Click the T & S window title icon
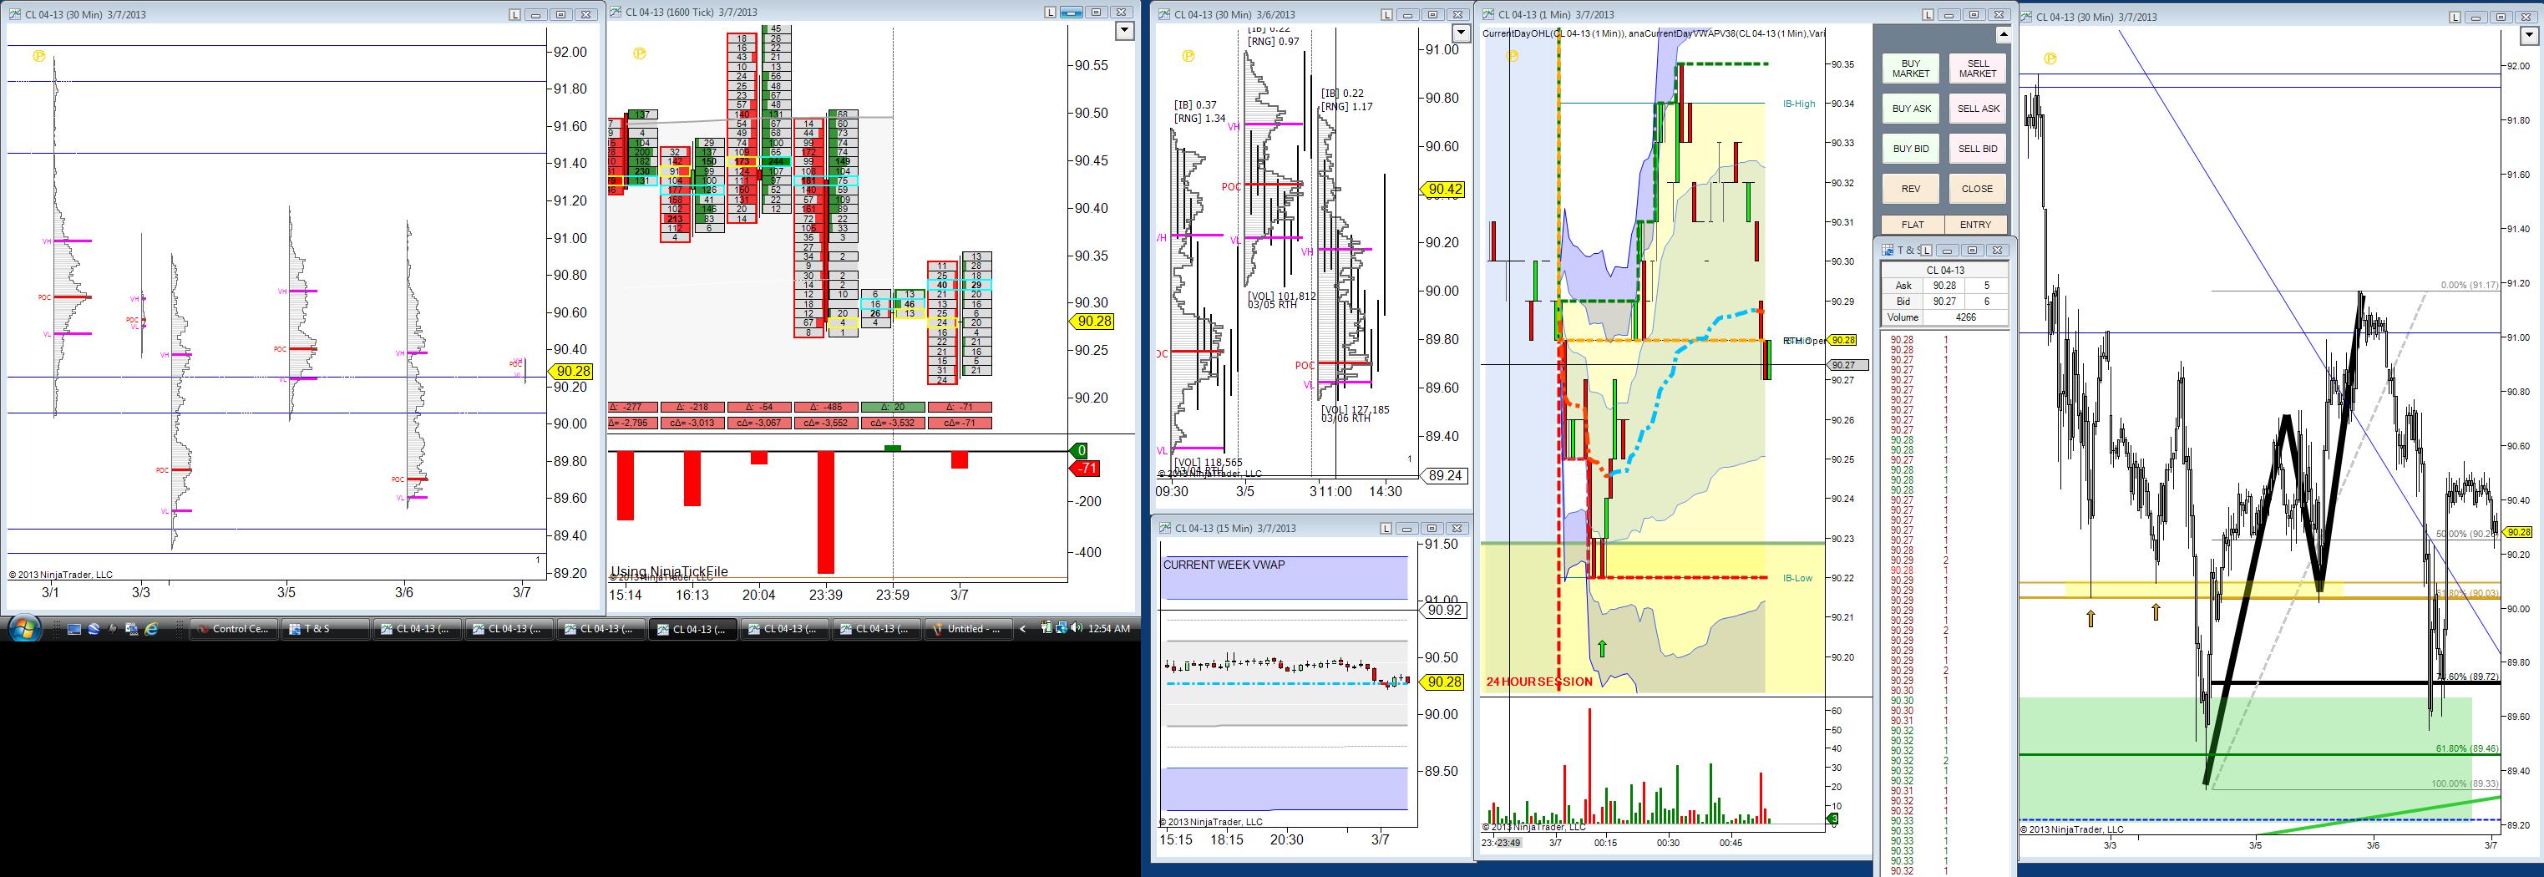2544x877 pixels. 1888,251
